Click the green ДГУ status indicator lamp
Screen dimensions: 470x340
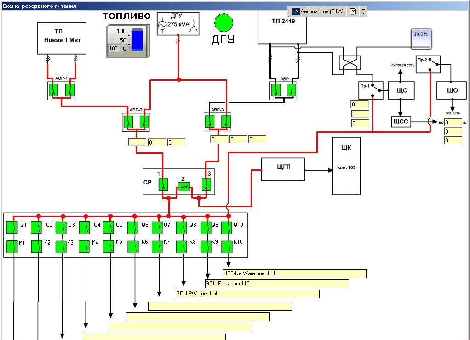tap(224, 23)
